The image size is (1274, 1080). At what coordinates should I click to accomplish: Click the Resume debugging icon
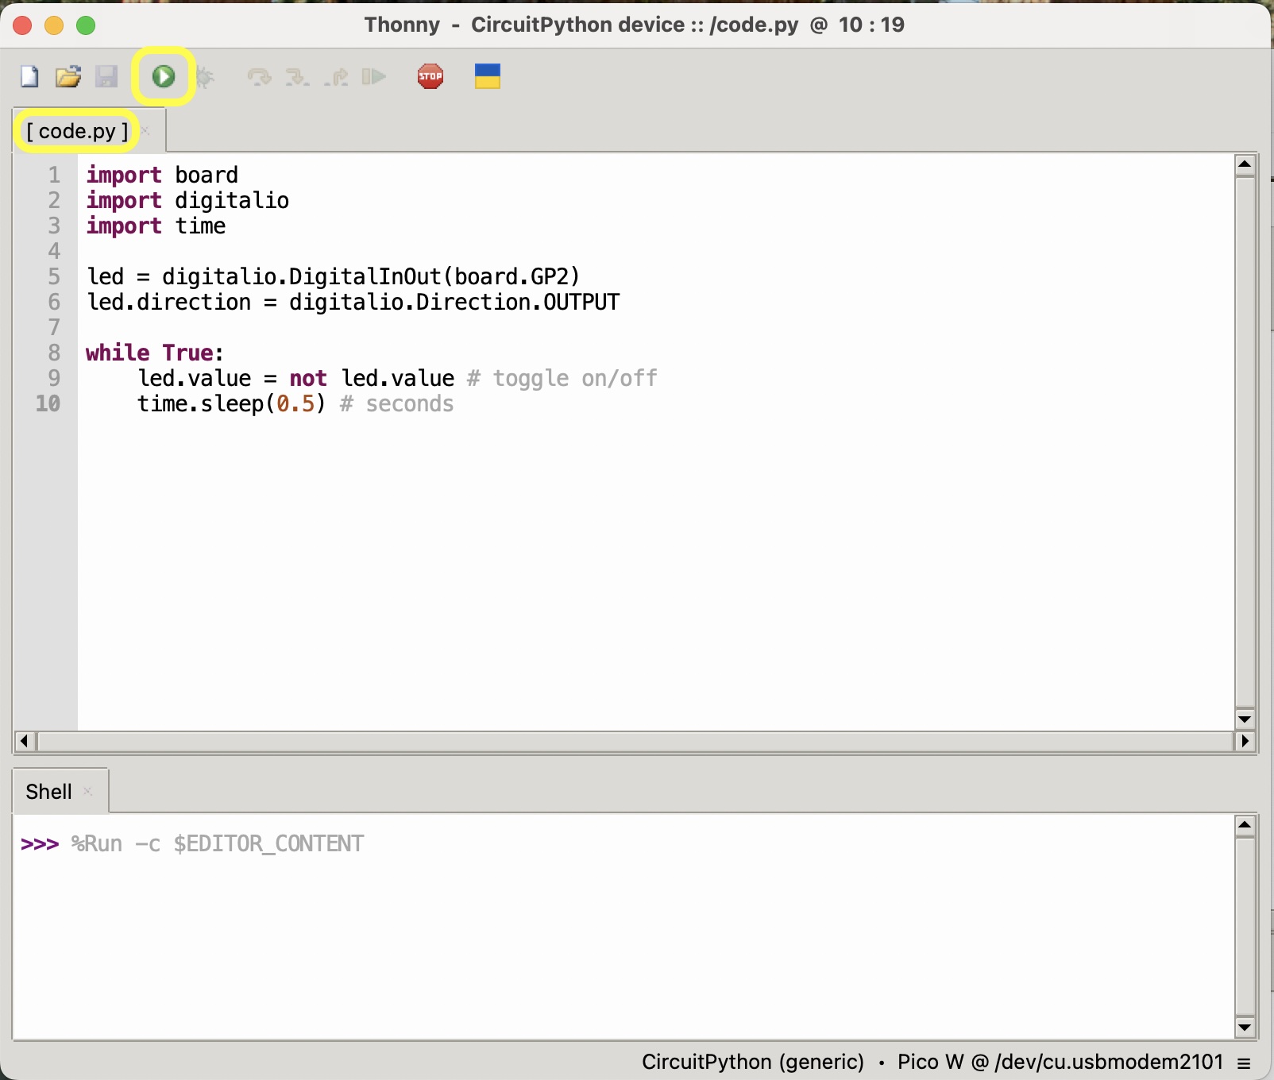tap(373, 77)
